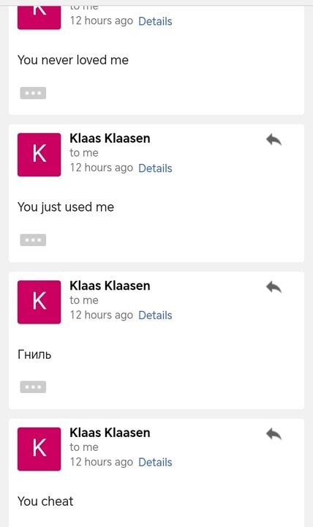Click the "Гниль" message body text

click(x=34, y=354)
